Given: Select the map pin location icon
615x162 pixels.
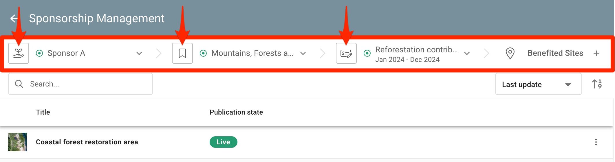Looking at the screenshot, I should pos(510,53).
